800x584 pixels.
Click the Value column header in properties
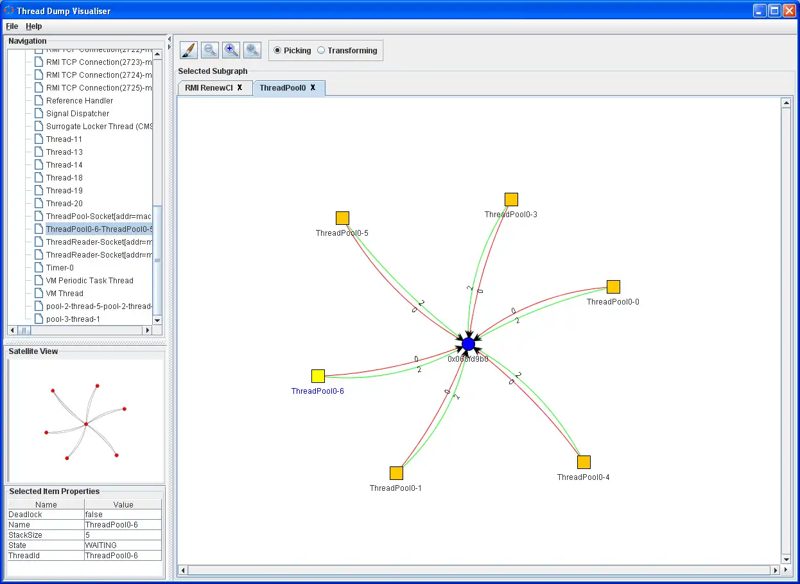[x=123, y=504]
